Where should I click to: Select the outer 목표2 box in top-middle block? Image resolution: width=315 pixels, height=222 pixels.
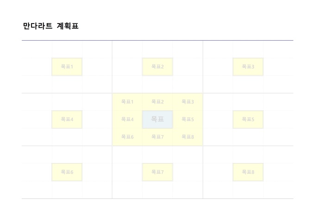pos(157,67)
